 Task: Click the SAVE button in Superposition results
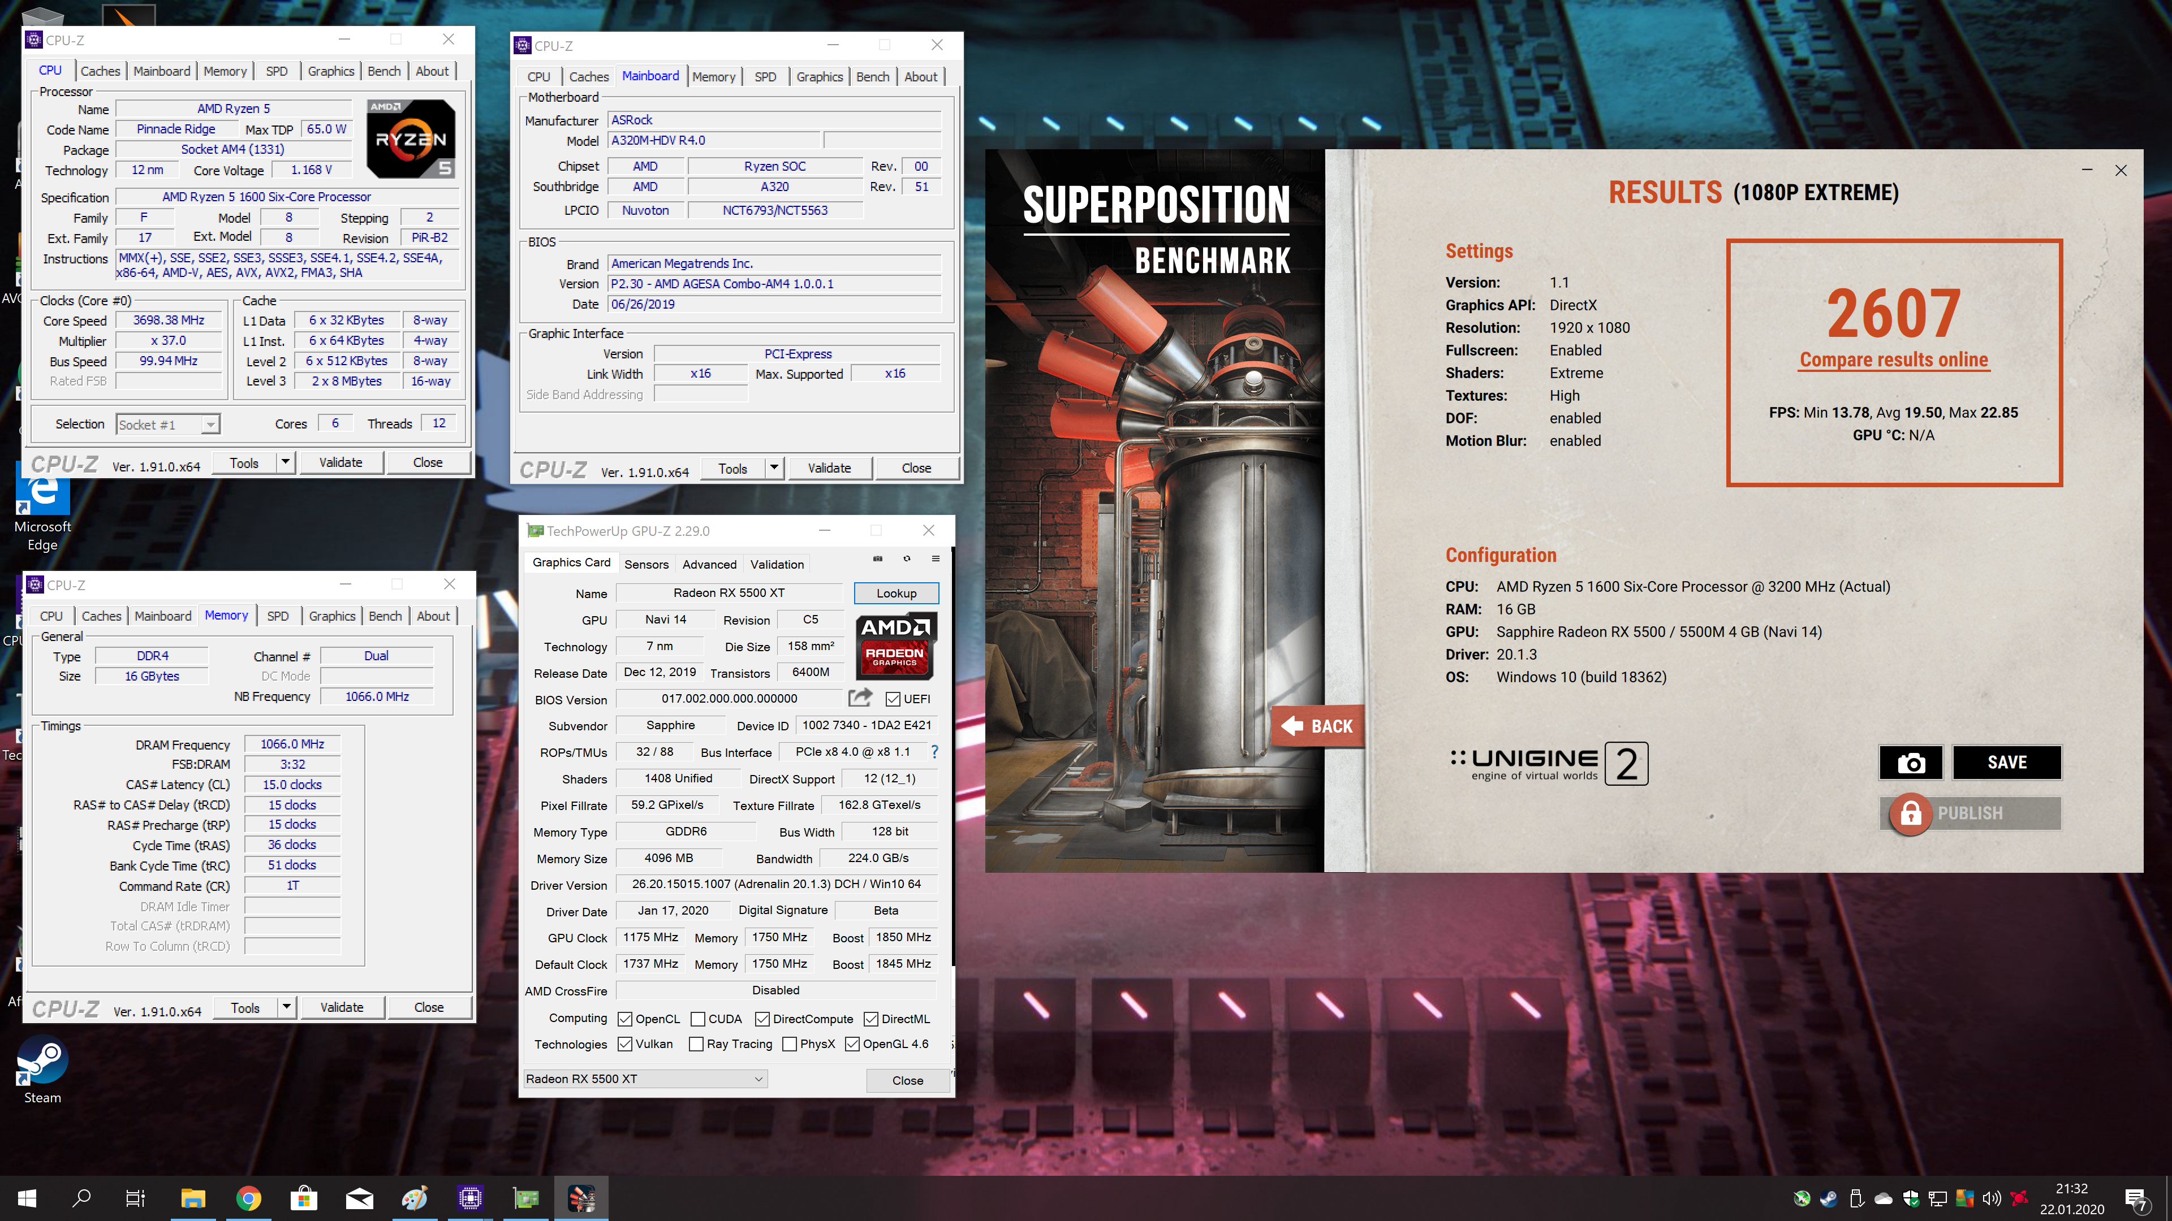2007,763
